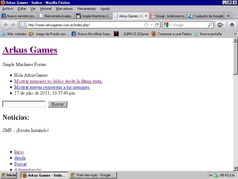Click scrollbar down arrow
Screen dimensions: 238x179
click(235, 168)
